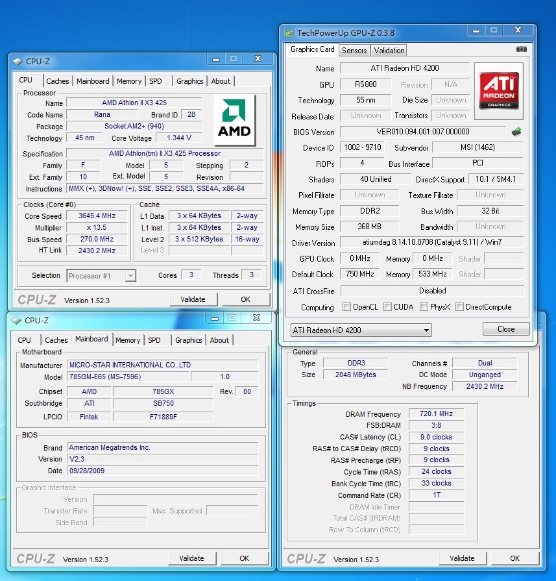This screenshot has width=556, height=581.
Task: Click Close button in GPU-Z
Action: [506, 329]
